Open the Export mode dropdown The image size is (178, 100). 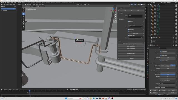click(x=168, y=87)
